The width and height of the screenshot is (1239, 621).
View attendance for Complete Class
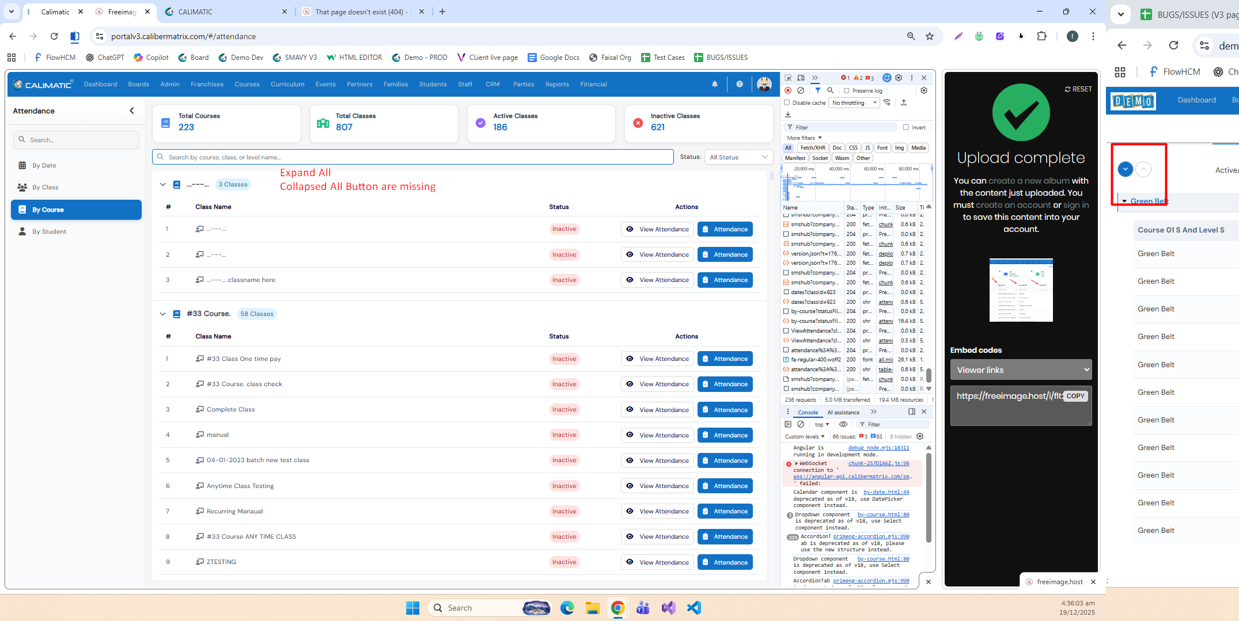(x=657, y=409)
